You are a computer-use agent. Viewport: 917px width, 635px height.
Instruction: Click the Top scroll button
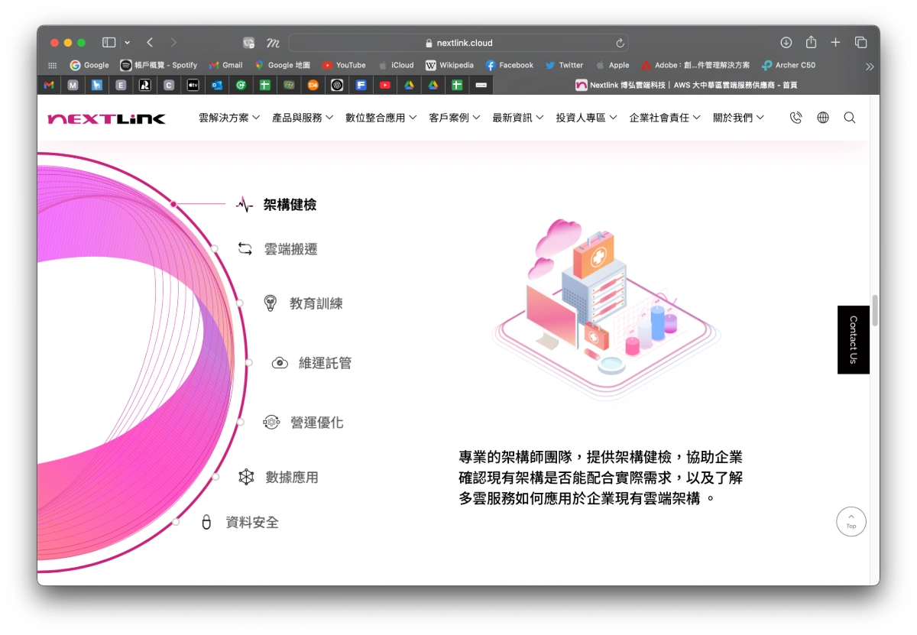851,521
